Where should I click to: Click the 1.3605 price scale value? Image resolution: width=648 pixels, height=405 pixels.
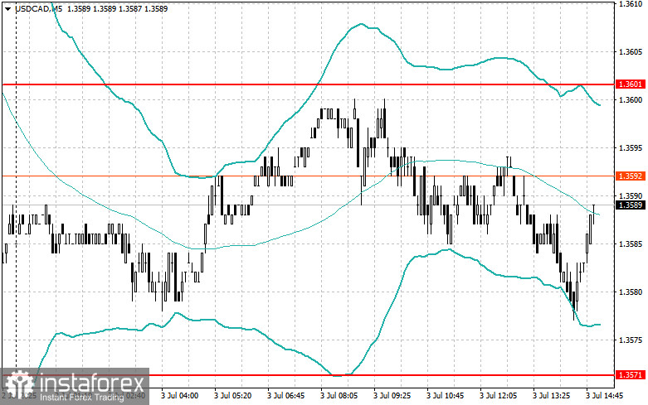pyautogui.click(x=631, y=52)
